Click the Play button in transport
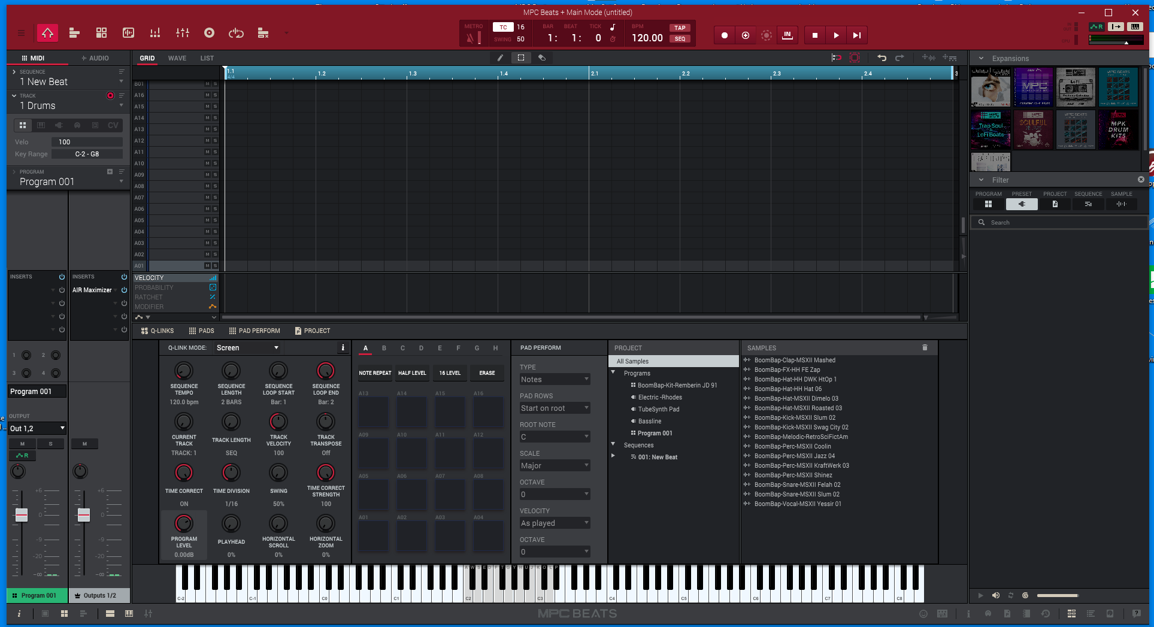The height and width of the screenshot is (627, 1154). [x=836, y=35]
